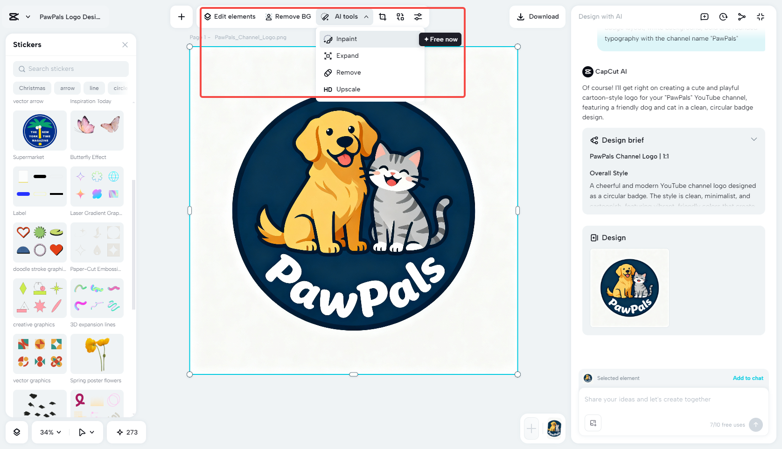Collapse the Design brief section

click(754, 139)
